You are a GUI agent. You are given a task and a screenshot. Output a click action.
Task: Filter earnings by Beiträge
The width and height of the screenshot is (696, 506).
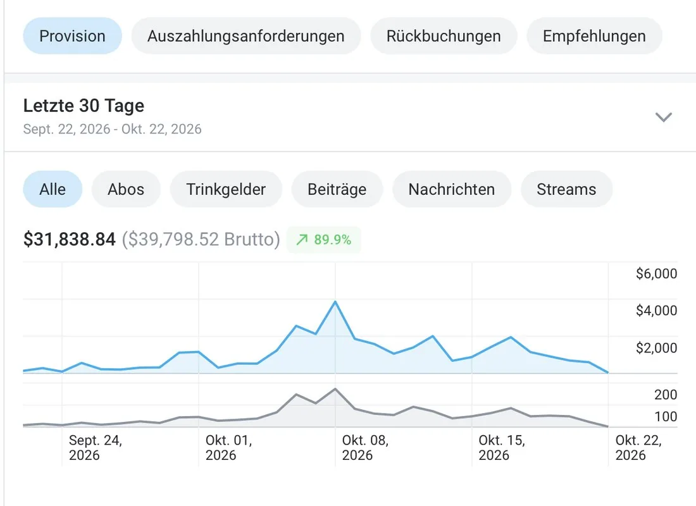click(x=337, y=189)
